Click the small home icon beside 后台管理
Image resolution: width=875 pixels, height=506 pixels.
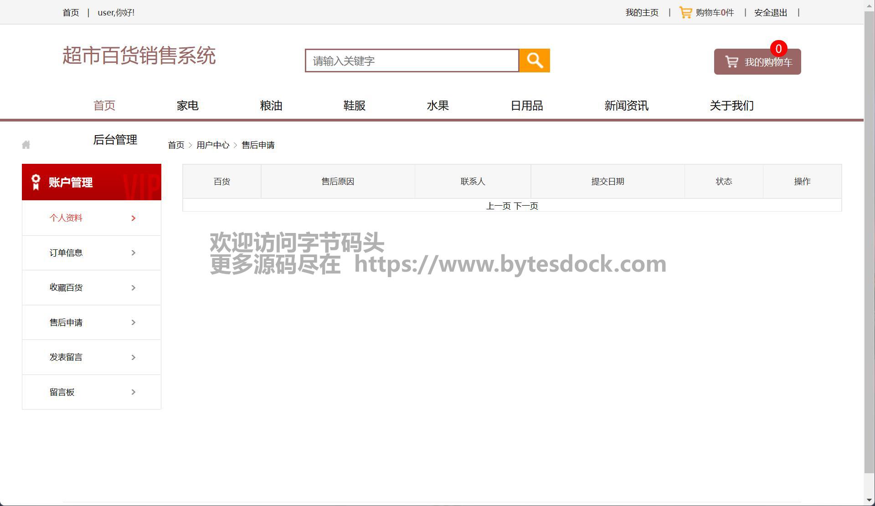point(26,145)
